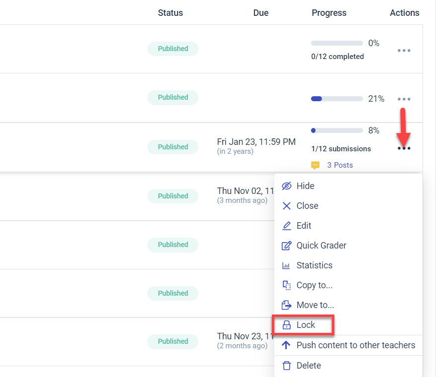Open actions menu for 0% progress row
The height and width of the screenshot is (377, 436).
click(x=404, y=50)
